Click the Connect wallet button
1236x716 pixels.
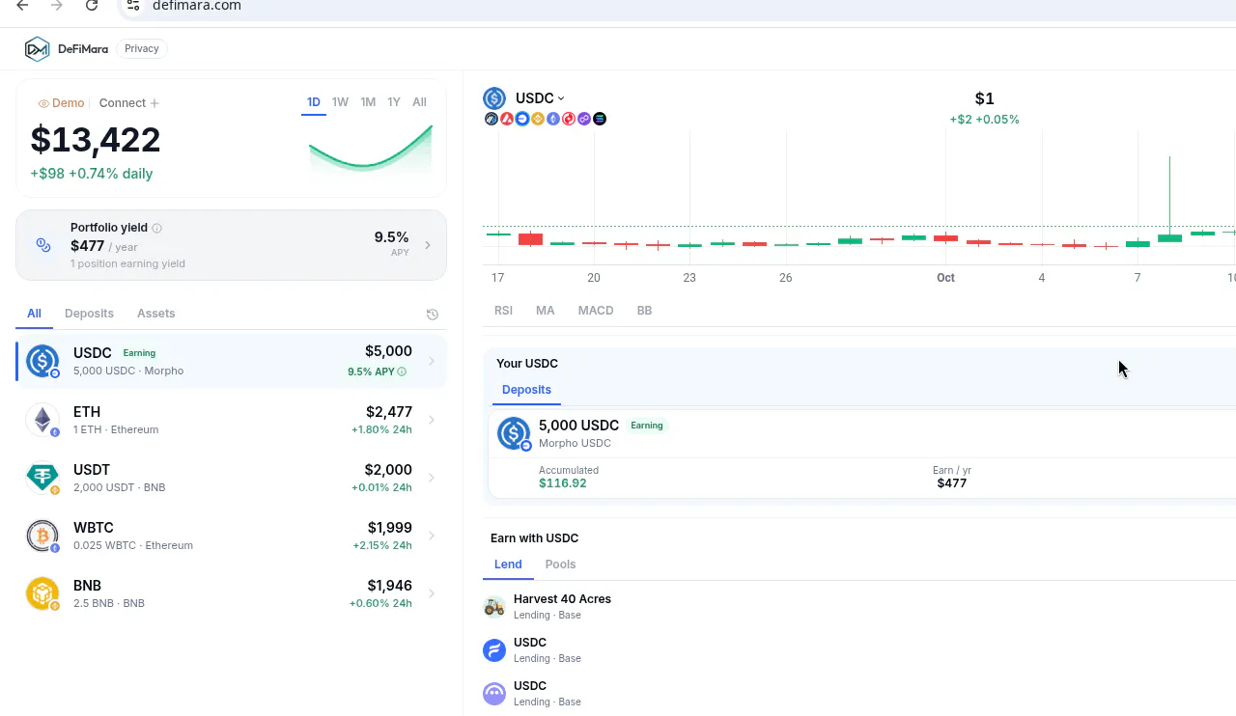click(129, 103)
